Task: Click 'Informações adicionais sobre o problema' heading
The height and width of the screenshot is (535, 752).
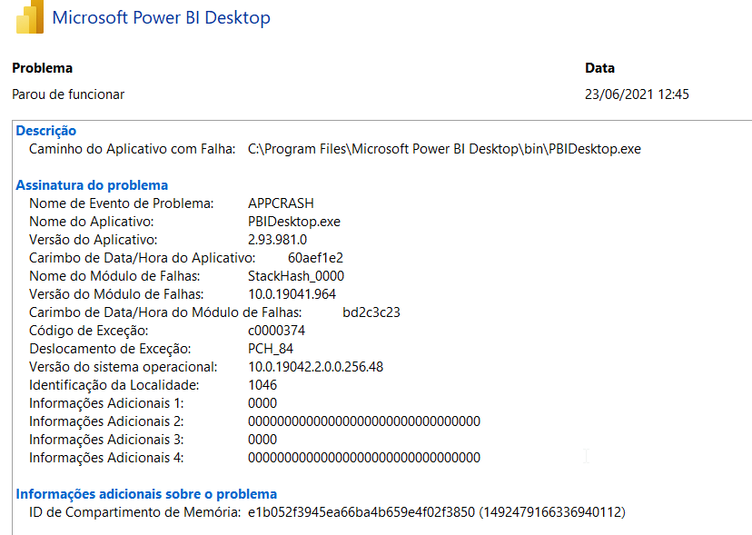Action: (146, 494)
